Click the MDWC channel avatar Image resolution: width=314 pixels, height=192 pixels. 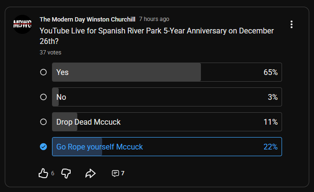pos(22,24)
